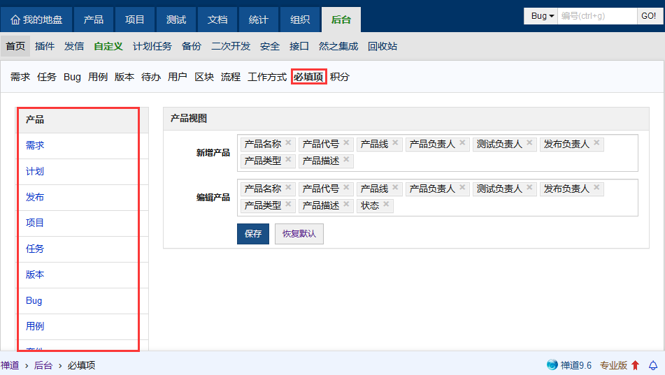Open the Bug search type dropdown
This screenshot has width=665, height=375.
pos(541,16)
